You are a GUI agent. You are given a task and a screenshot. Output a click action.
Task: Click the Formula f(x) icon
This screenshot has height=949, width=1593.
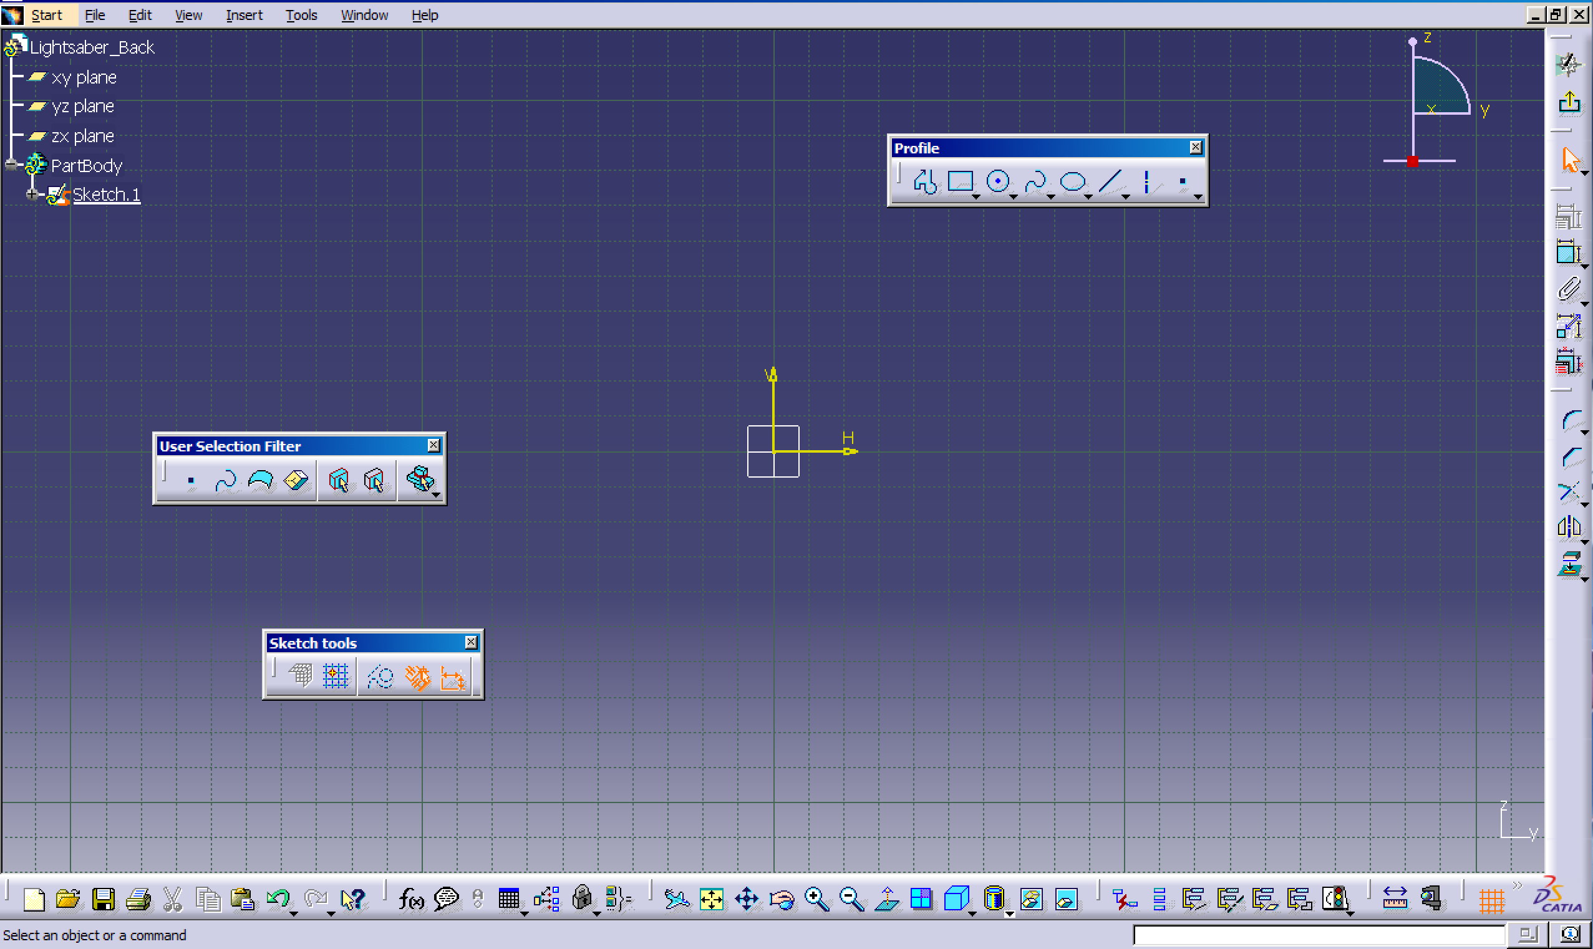tap(411, 900)
